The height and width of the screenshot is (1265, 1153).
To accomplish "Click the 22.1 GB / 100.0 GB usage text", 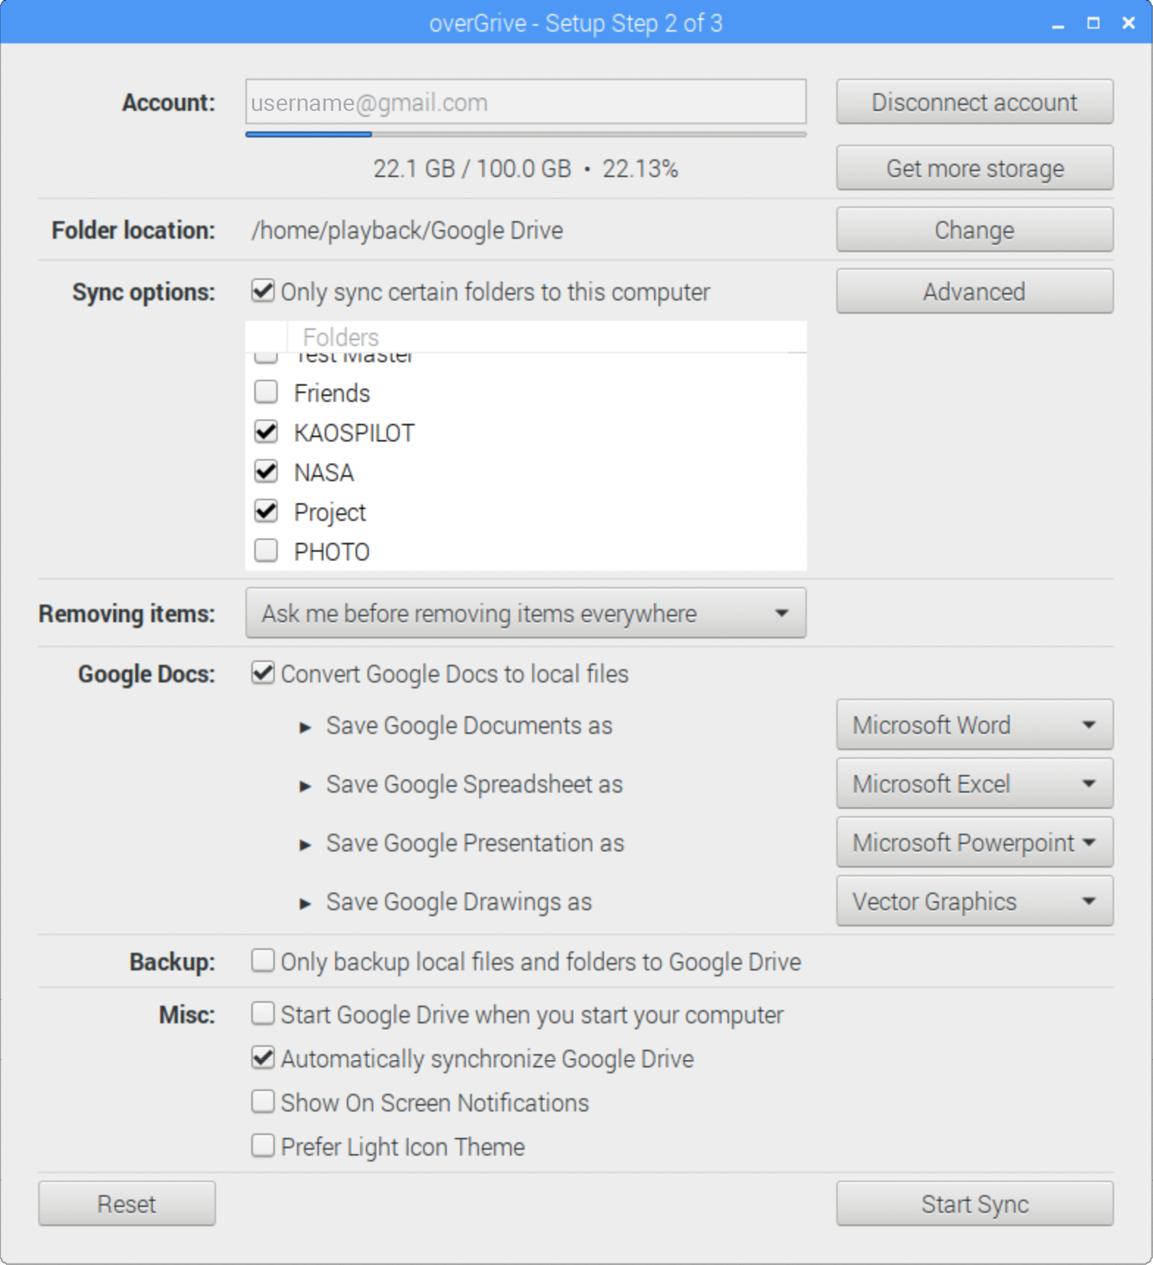I will [x=472, y=169].
